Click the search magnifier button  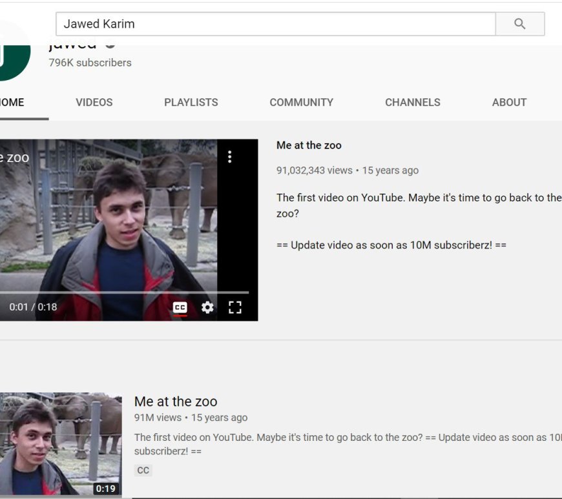[x=519, y=25]
